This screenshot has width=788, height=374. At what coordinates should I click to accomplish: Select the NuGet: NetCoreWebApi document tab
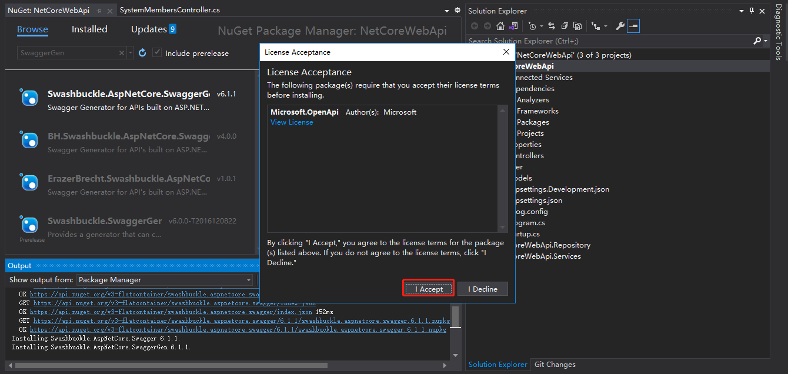50,11
